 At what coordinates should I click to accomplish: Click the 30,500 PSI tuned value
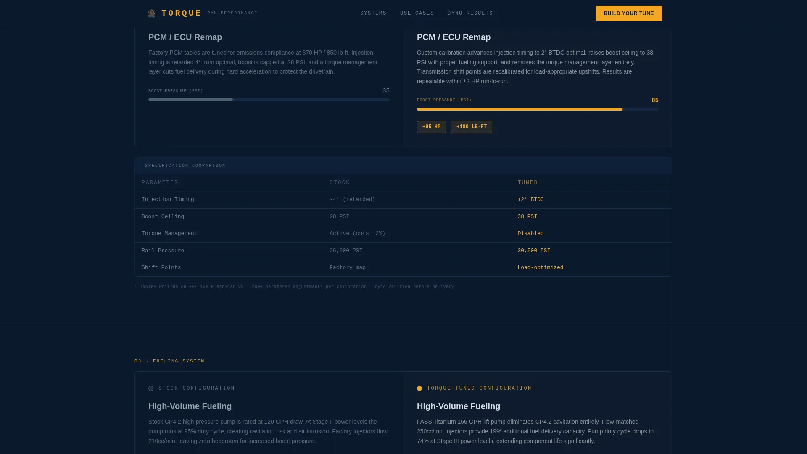point(534,251)
